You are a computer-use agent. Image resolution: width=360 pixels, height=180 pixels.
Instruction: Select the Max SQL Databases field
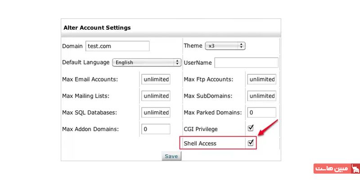(x=155, y=112)
